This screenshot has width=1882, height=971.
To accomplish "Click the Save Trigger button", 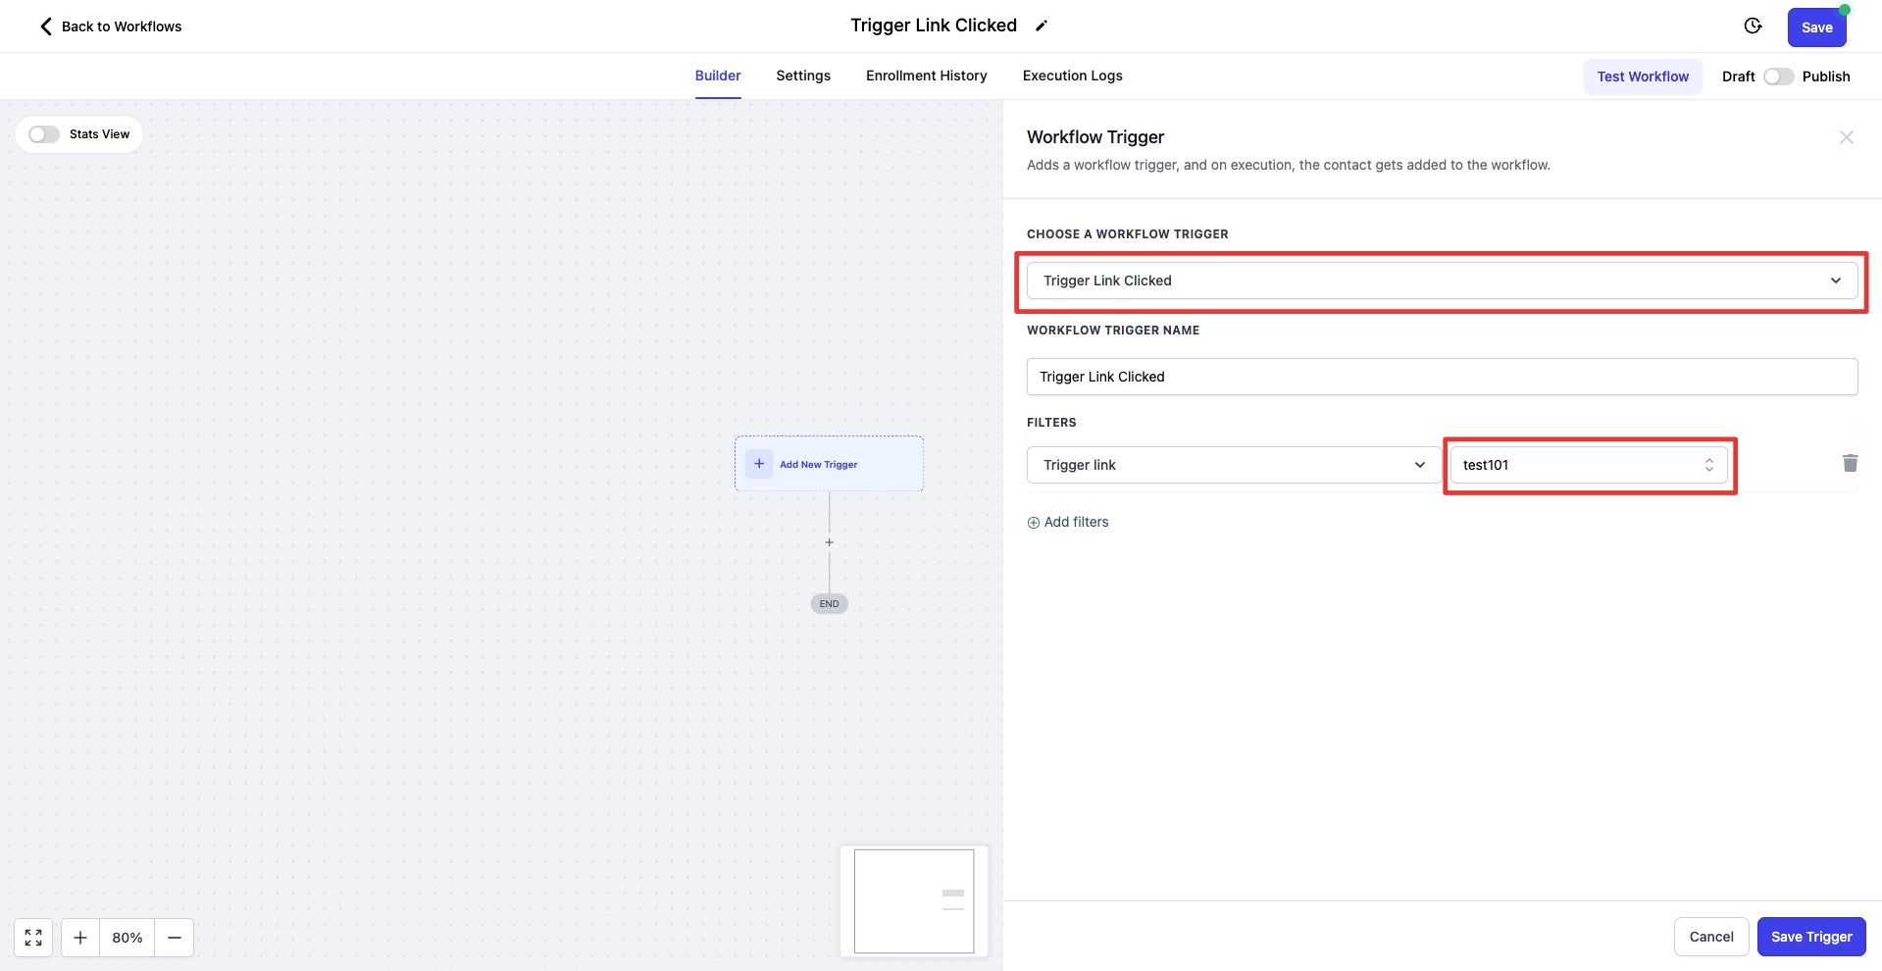I will (1810, 937).
